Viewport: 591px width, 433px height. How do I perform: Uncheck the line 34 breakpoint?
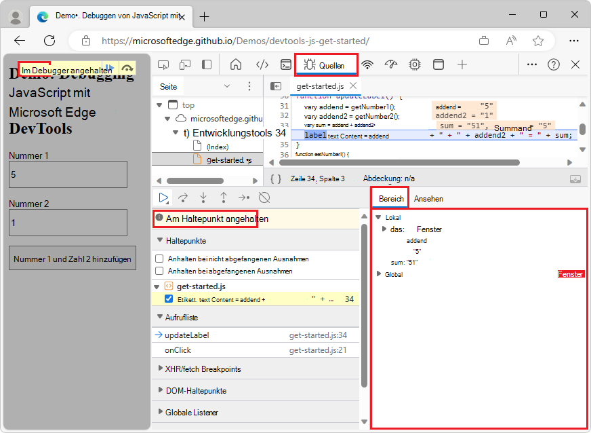pos(169,299)
